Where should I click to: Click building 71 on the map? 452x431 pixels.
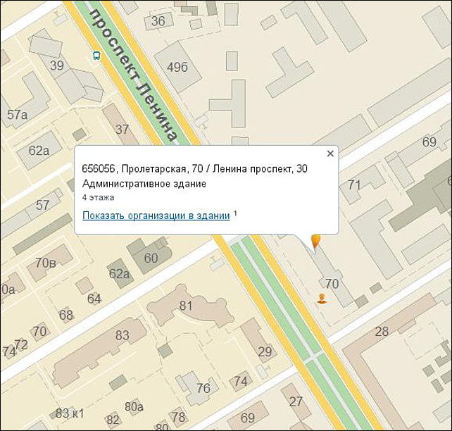(354, 185)
